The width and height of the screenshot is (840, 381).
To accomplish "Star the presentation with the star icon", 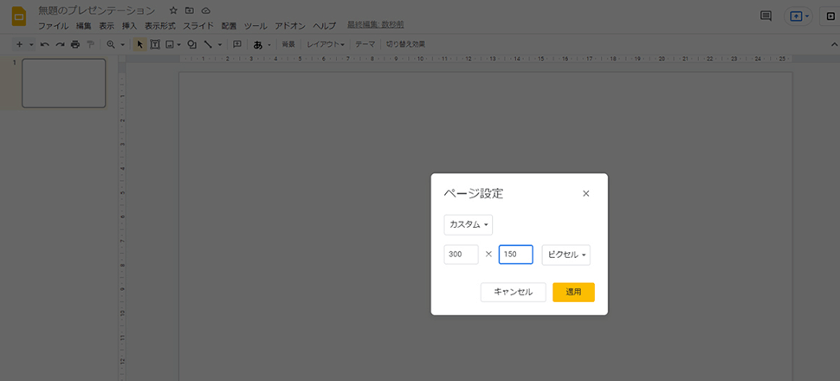I will [x=173, y=10].
